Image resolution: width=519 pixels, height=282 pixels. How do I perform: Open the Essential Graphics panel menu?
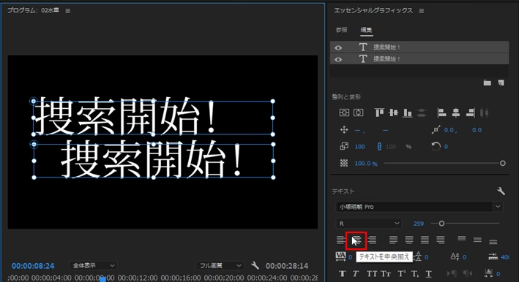point(422,11)
